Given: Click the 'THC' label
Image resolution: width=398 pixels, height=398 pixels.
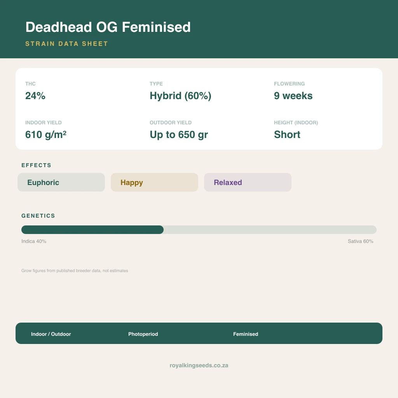Looking at the screenshot, I should pos(30,84).
